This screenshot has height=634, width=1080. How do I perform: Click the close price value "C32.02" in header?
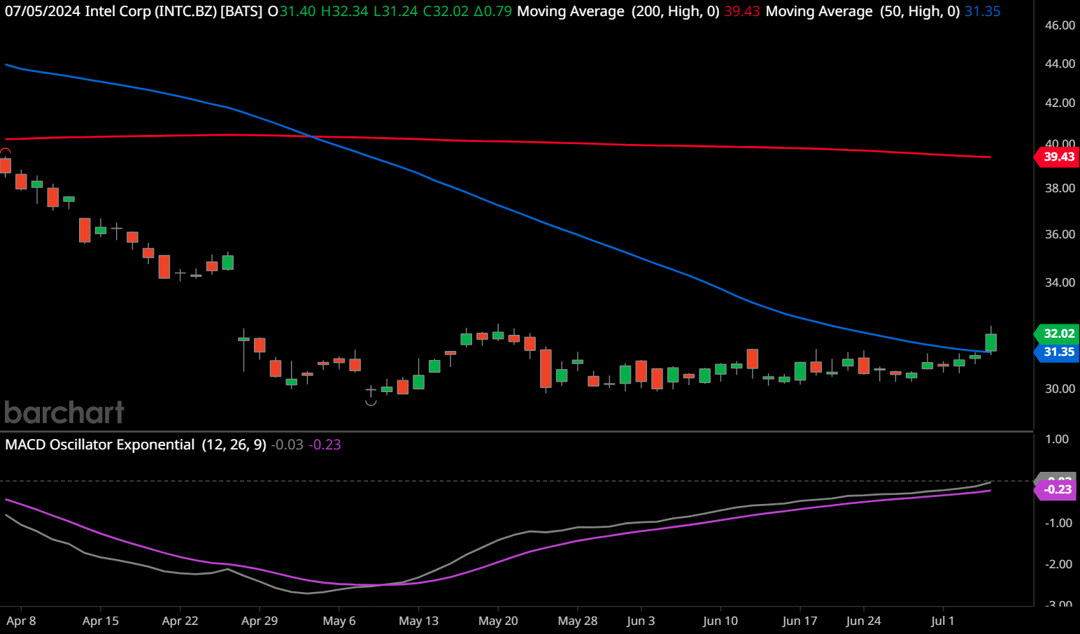[446, 12]
